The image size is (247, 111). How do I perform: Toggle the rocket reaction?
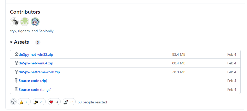click(x=69, y=102)
